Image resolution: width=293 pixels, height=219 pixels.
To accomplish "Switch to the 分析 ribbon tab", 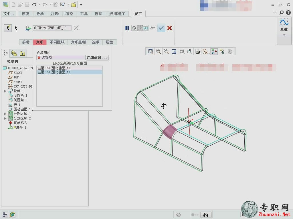I will pyautogui.click(x=40, y=14).
